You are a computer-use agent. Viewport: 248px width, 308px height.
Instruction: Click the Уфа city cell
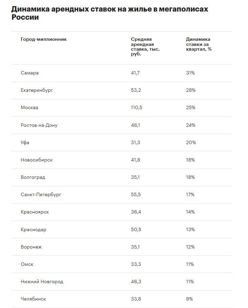tap(25, 142)
